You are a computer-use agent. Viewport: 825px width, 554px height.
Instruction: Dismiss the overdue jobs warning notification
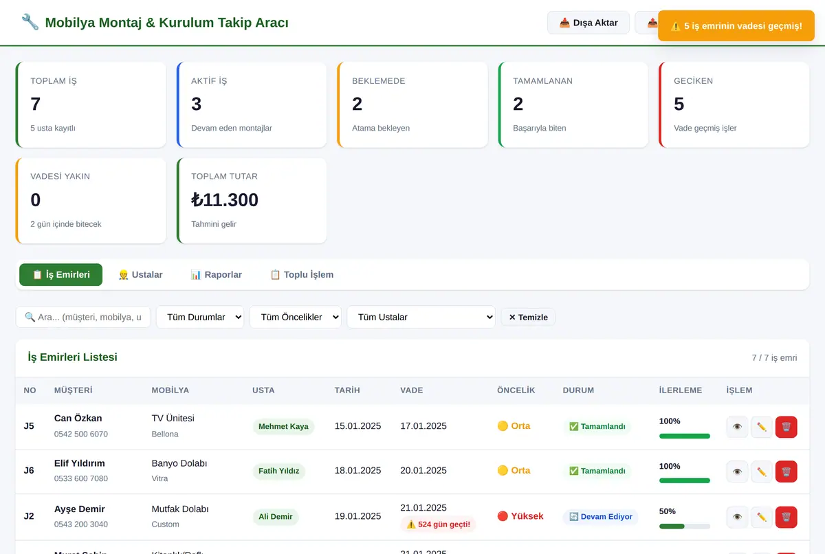tap(736, 26)
